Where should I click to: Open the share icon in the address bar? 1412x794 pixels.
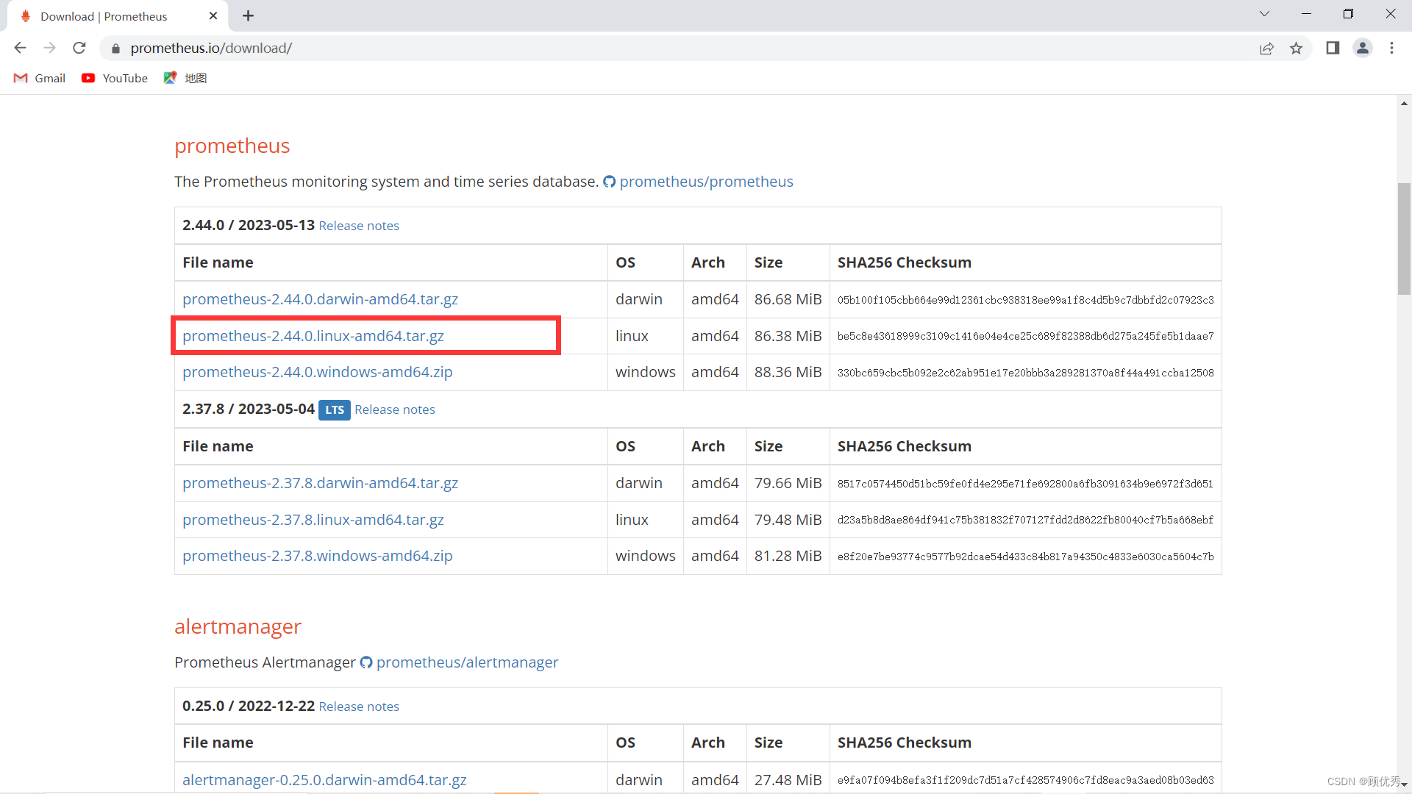pos(1267,48)
